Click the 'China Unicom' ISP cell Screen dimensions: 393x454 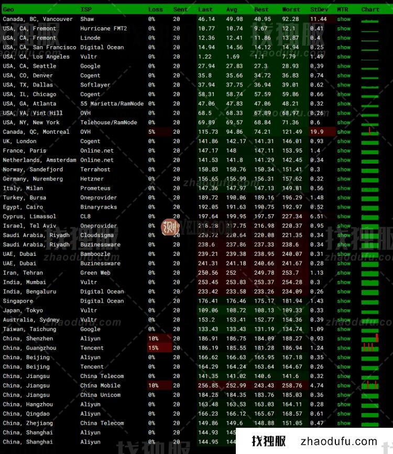tap(101, 395)
